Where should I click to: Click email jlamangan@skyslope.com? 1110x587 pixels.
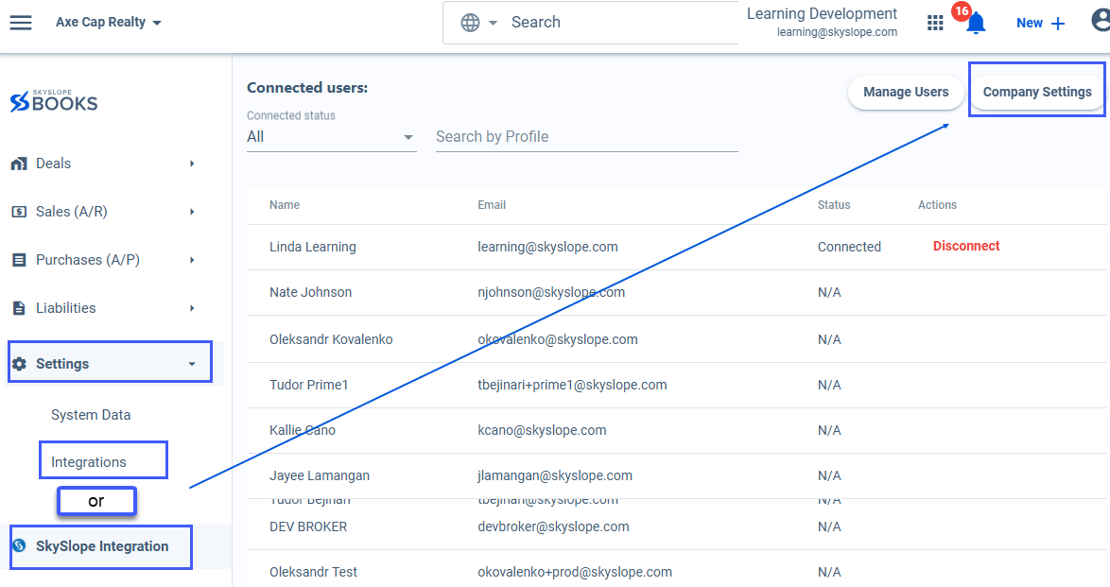tap(555, 475)
